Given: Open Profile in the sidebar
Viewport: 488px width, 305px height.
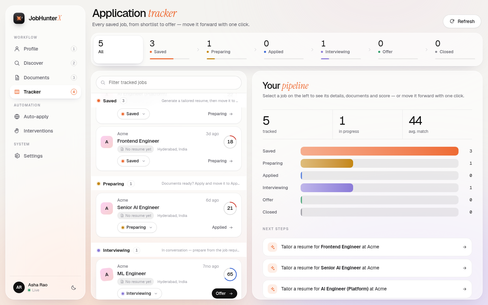Looking at the screenshot, I should pos(45,49).
